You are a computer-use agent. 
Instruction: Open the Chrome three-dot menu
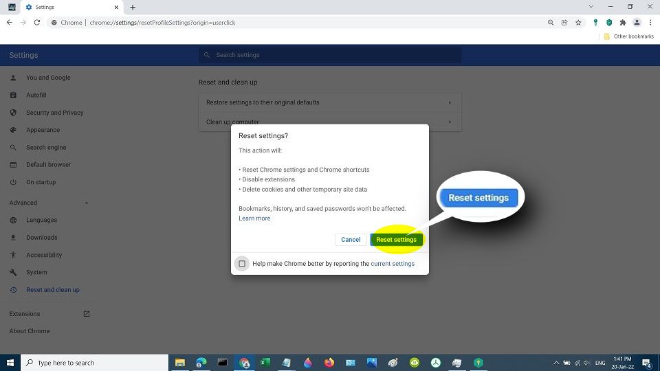pyautogui.click(x=650, y=23)
